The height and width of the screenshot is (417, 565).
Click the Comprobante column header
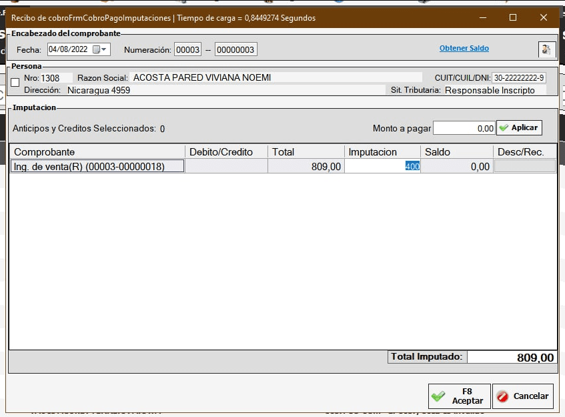click(97, 152)
